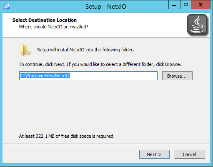The height and width of the screenshot is (167, 213).
Task: Click the 'To continue, click Next' instruction text
Action: coord(100,64)
